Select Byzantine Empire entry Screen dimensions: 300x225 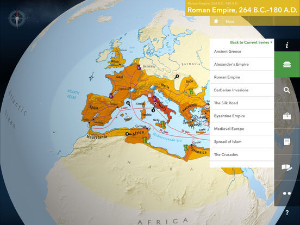coord(242,116)
